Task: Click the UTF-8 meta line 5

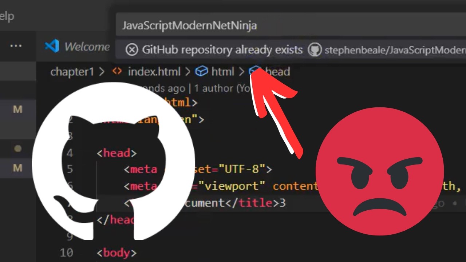Action: pyautogui.click(x=198, y=169)
